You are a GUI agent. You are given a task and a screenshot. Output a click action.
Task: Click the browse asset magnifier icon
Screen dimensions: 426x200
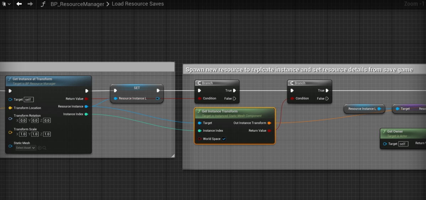tap(44, 148)
